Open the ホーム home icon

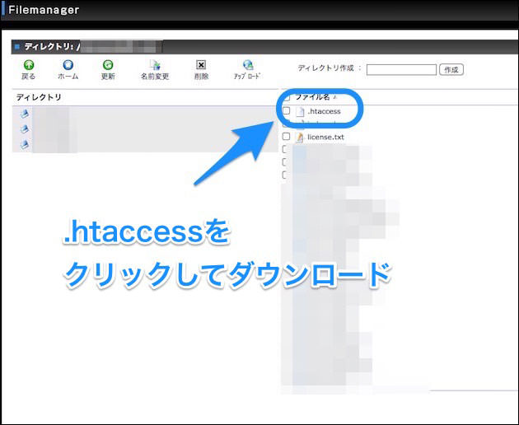pos(68,65)
